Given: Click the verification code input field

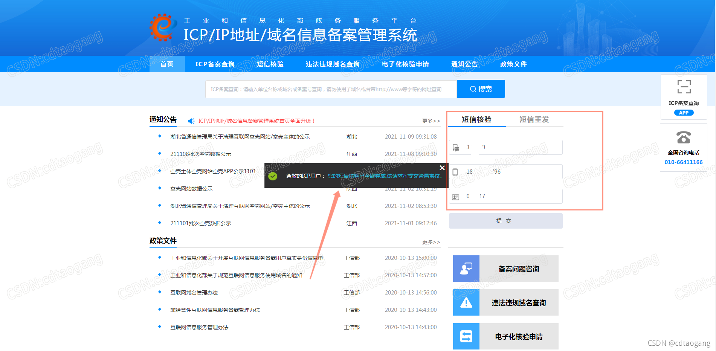Looking at the screenshot, I should coord(505,147).
